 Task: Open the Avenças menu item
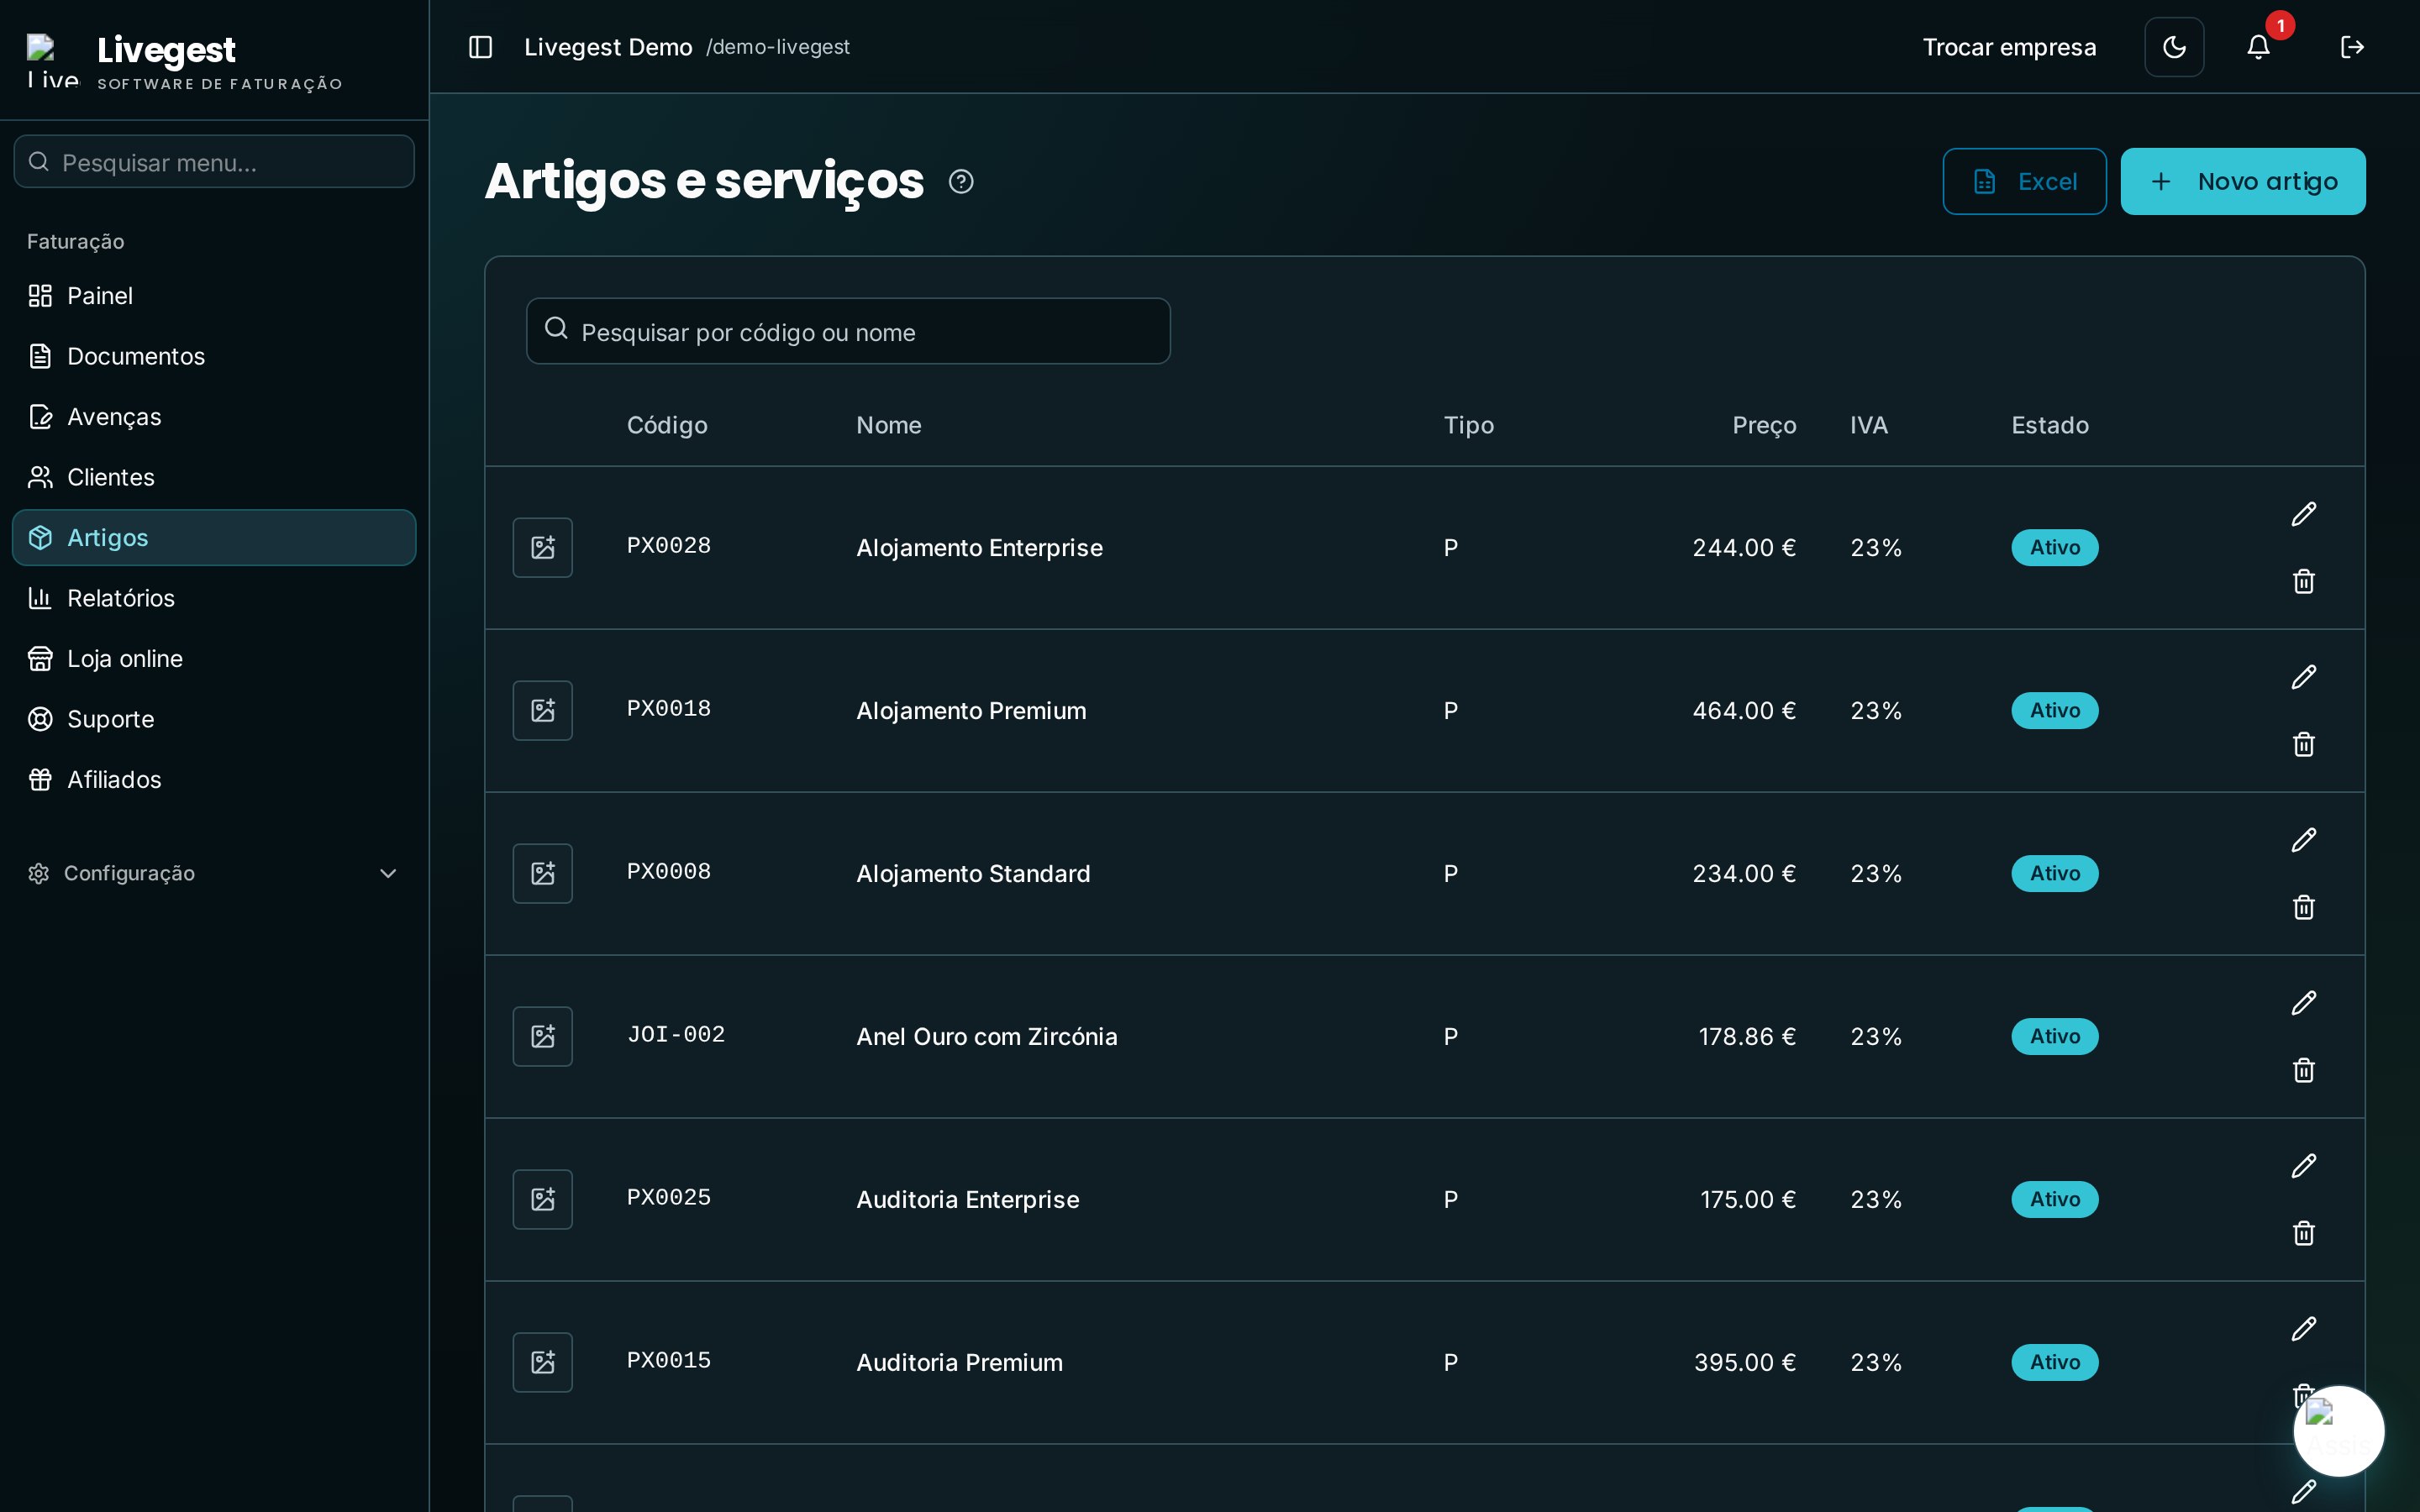click(214, 417)
